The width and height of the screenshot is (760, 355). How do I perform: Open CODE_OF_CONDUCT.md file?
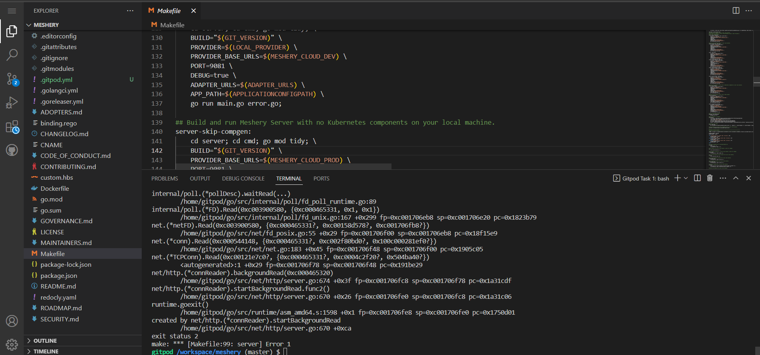tap(83, 156)
